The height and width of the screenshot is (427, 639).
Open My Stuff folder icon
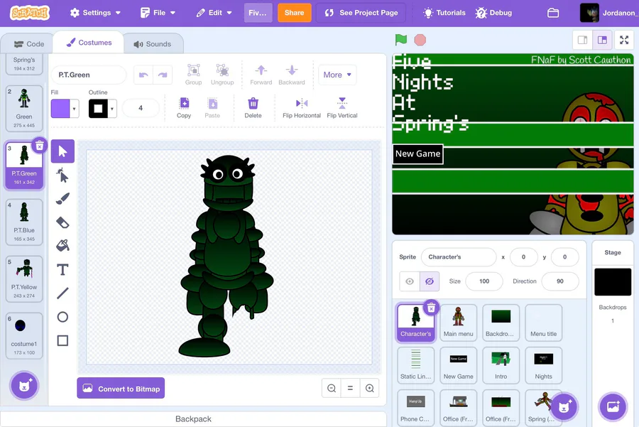553,13
